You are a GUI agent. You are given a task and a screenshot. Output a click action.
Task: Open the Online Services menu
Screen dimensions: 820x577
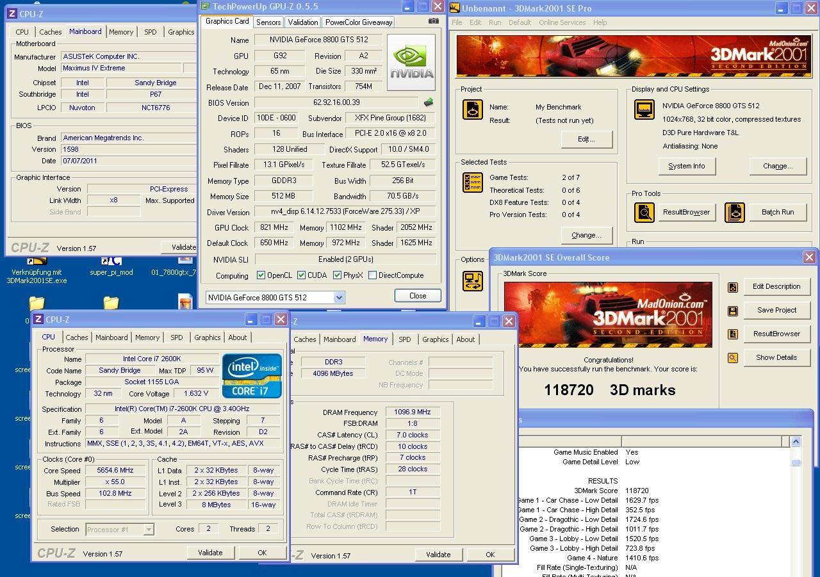point(562,22)
